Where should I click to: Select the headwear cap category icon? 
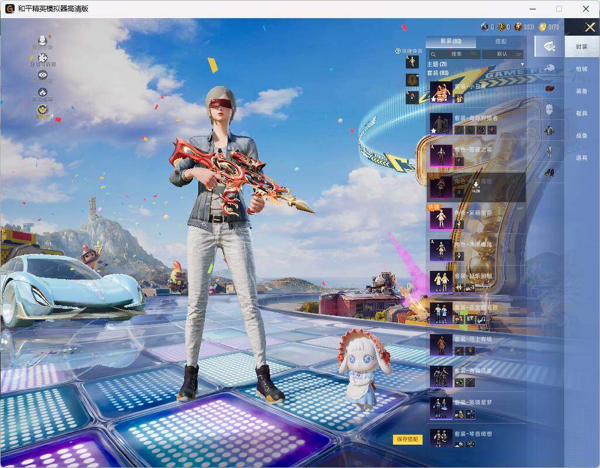(x=550, y=68)
